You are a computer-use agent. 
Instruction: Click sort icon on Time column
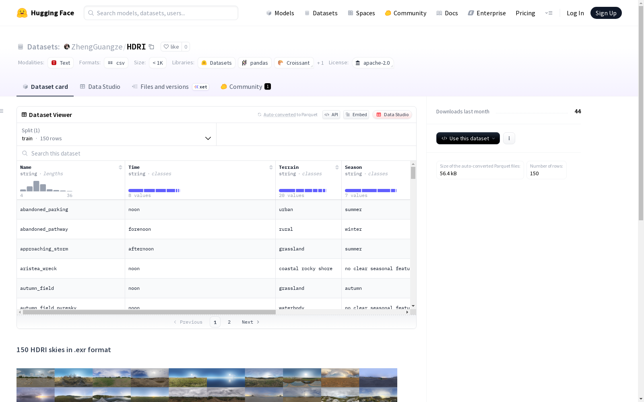[271, 167]
